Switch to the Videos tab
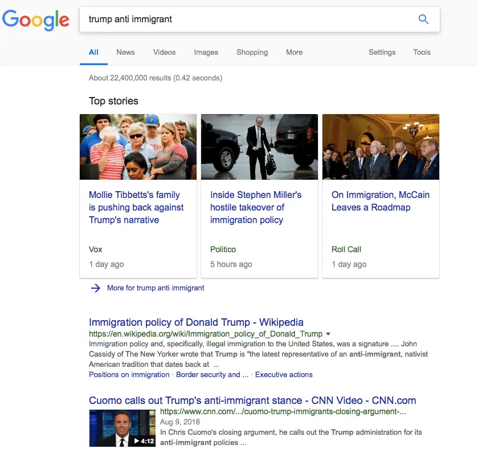 tap(164, 52)
